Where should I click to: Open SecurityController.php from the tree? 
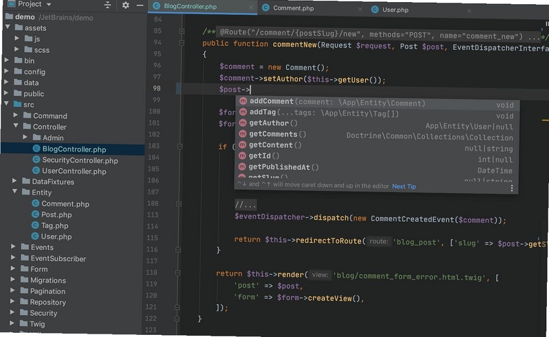point(75,160)
